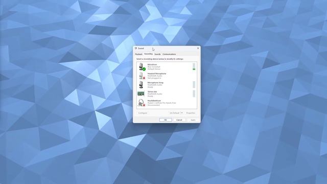
Task: Click the 'Microphone Array' device name
Action: coord(155,83)
